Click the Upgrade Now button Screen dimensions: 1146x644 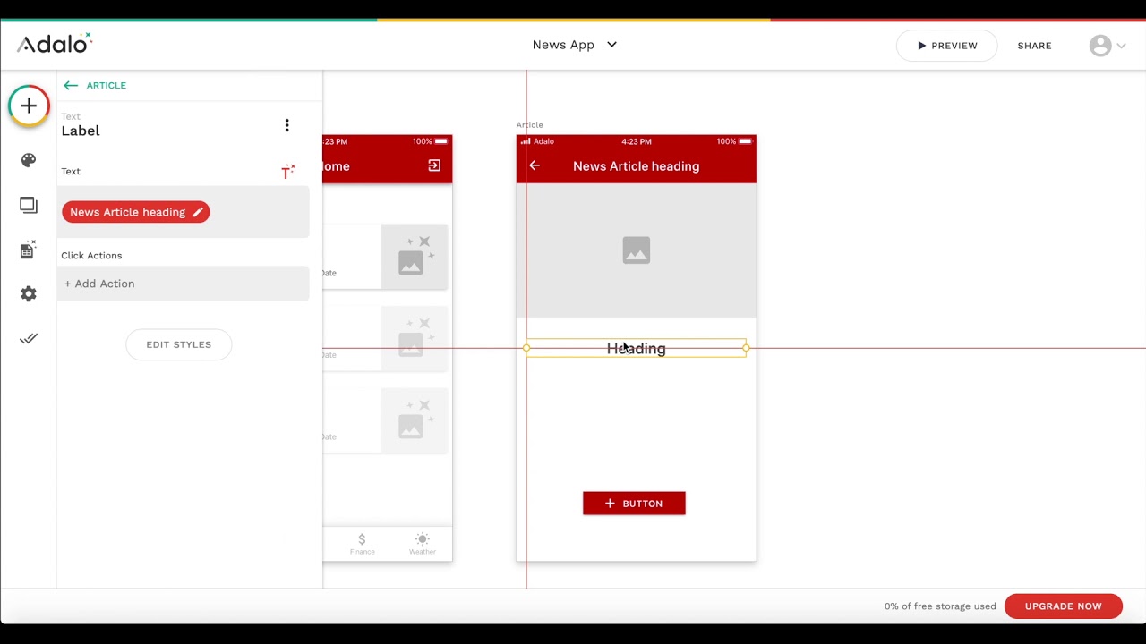point(1064,606)
